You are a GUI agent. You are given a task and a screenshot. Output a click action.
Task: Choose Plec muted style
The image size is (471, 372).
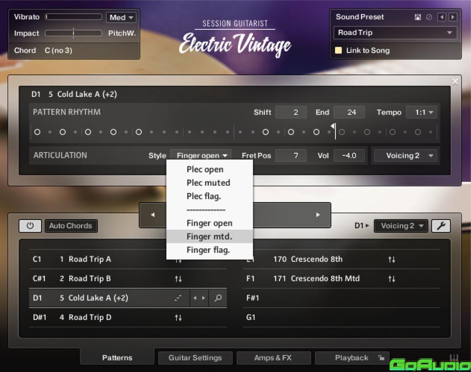[209, 183]
